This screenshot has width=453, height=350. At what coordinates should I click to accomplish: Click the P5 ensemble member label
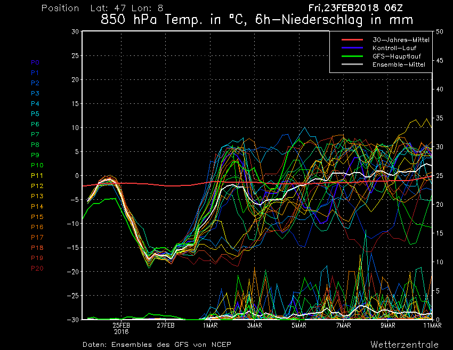pos(35,114)
